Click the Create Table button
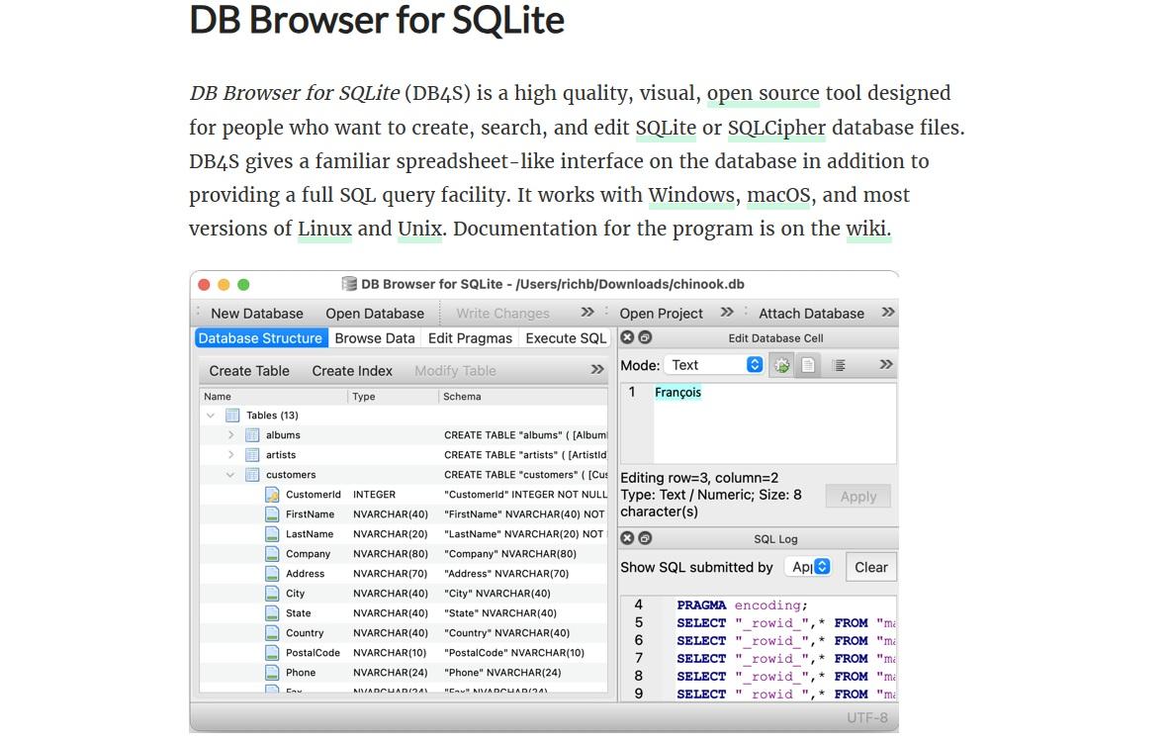This screenshot has height=745, width=1172. tap(249, 371)
